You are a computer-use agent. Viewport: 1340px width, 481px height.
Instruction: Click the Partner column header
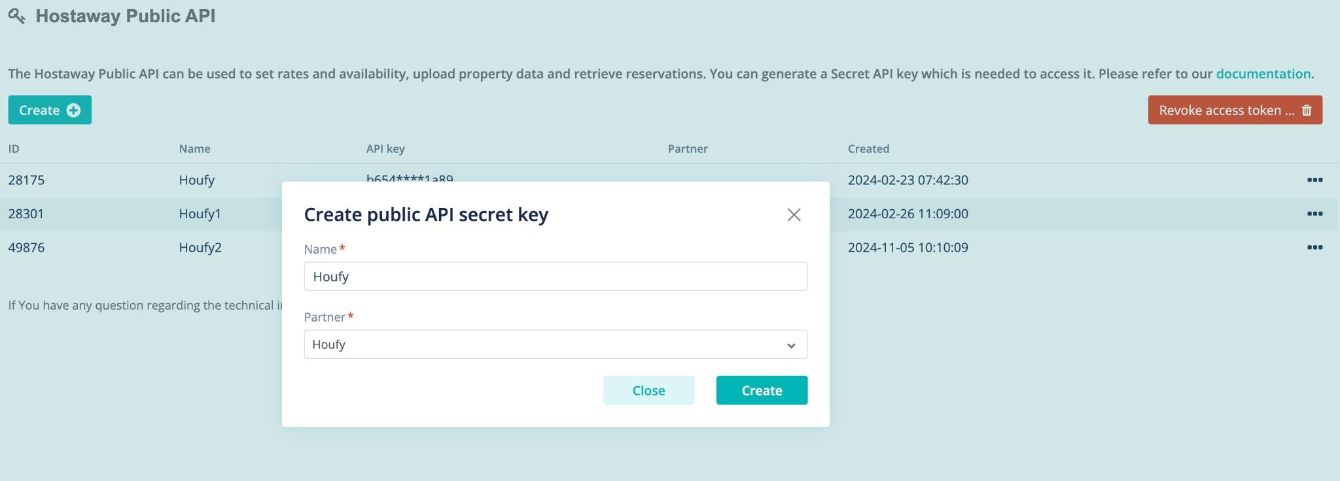(688, 149)
